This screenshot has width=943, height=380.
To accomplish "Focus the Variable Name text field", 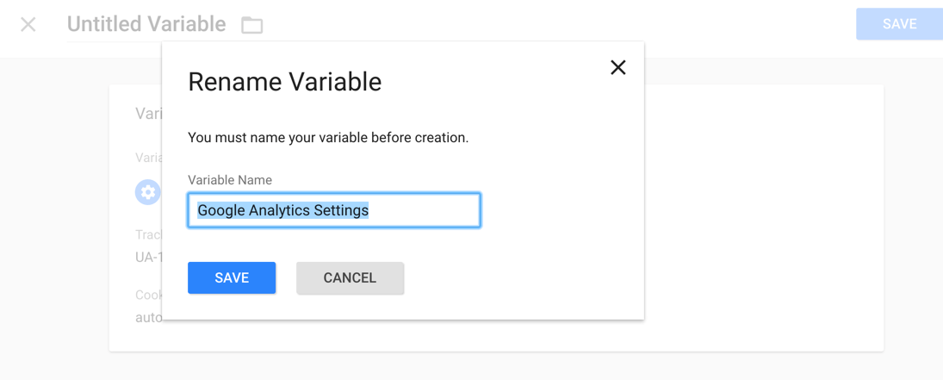I will coord(334,210).
